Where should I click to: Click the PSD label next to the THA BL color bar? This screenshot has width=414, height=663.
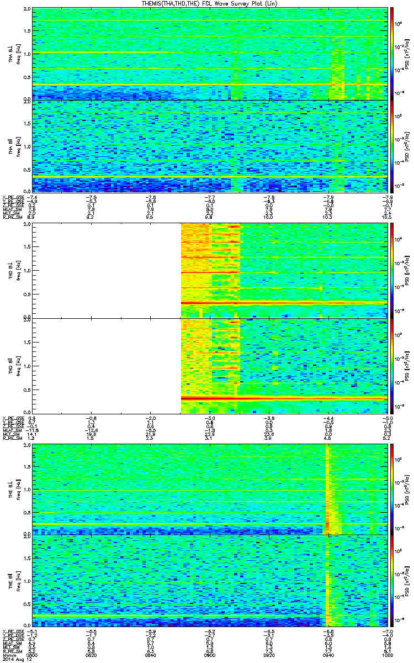pyautogui.click(x=407, y=54)
